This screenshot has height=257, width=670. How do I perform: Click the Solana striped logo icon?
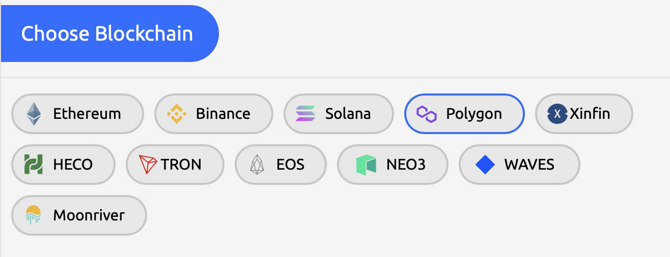(305, 114)
